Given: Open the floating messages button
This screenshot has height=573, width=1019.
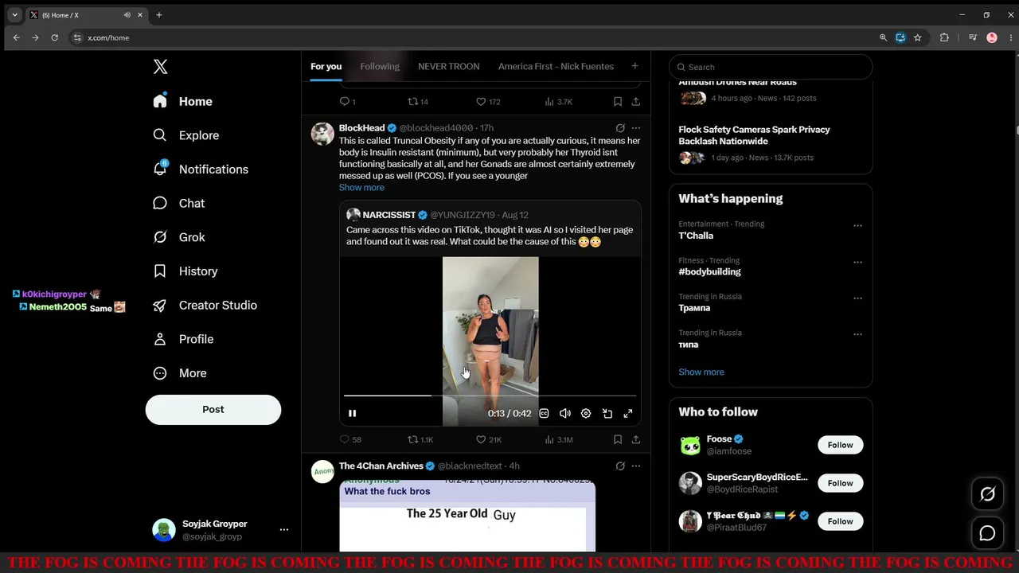Looking at the screenshot, I should (x=987, y=533).
